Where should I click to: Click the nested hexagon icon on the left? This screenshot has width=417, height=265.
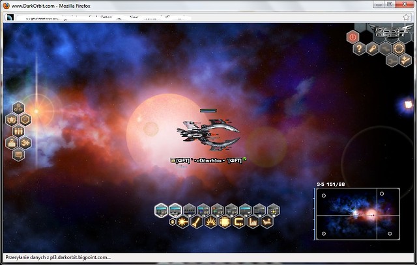pos(25,120)
